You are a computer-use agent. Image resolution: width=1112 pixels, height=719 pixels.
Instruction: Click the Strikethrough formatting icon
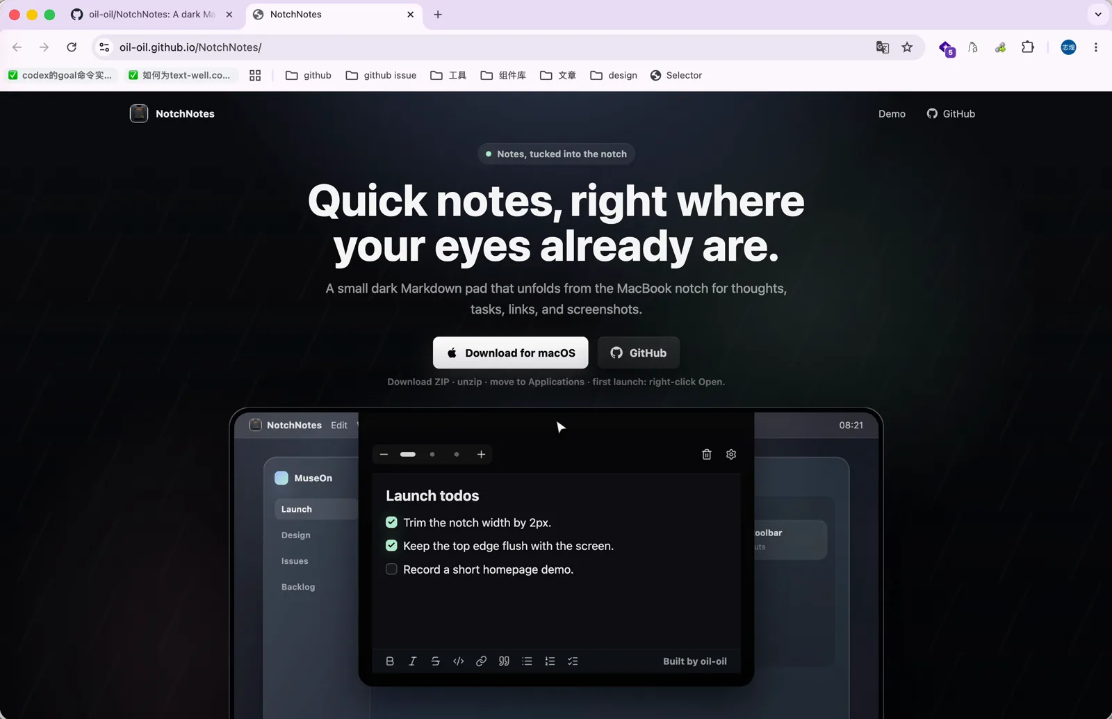point(436,661)
